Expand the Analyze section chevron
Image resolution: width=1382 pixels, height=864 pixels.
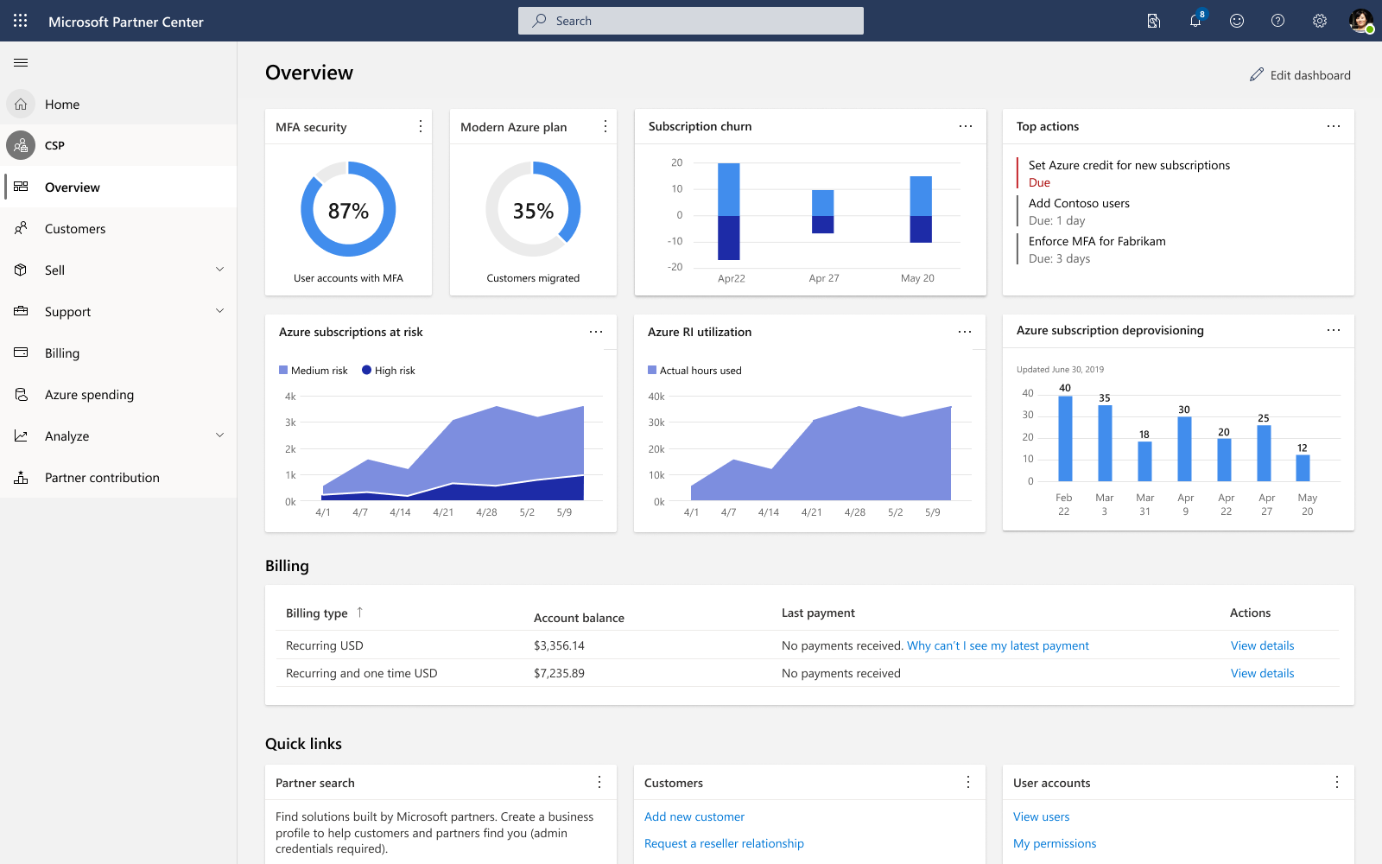[x=219, y=435]
